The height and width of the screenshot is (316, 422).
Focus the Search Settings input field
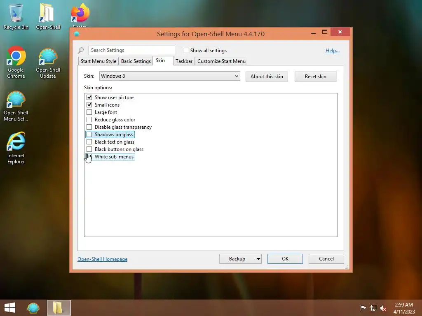tap(132, 50)
